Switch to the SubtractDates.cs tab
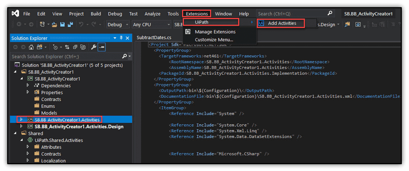The image size is (409, 171). tap(154, 38)
